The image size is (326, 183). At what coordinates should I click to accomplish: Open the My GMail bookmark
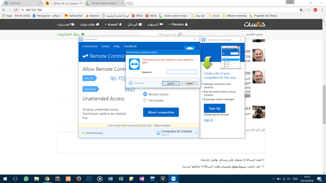[22, 15]
